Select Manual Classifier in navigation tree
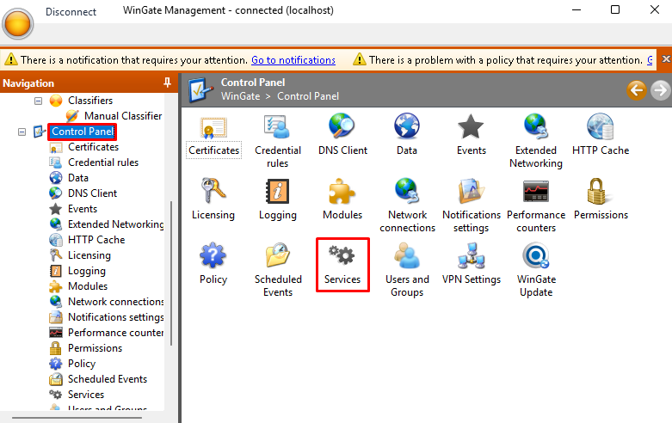The image size is (672, 423). coord(123,116)
